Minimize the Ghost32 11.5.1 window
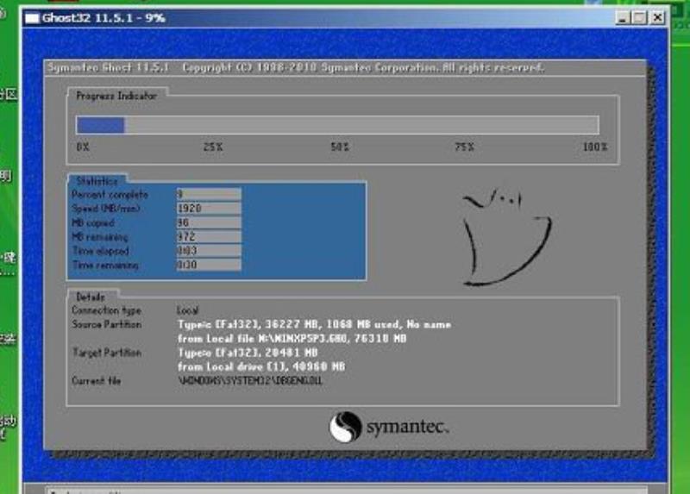Screen dimensions: 690x494 coord(622,18)
